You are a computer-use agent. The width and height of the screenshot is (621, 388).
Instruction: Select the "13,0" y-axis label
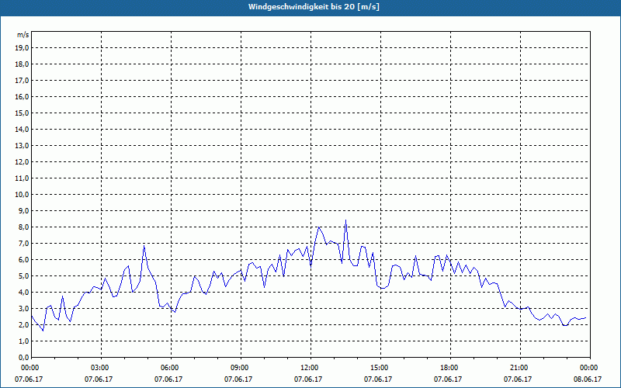(22, 145)
